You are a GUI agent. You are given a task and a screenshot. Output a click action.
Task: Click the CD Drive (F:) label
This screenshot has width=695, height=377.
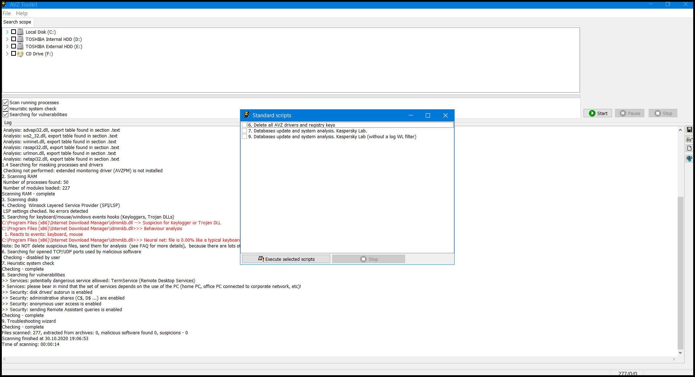click(x=39, y=54)
